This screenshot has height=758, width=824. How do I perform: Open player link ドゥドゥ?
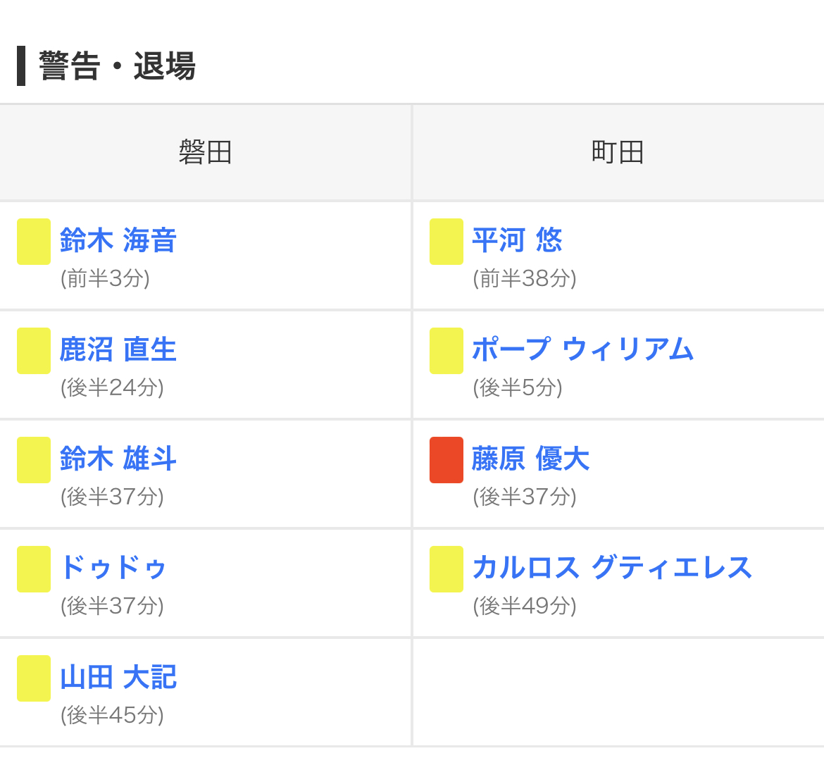[113, 568]
